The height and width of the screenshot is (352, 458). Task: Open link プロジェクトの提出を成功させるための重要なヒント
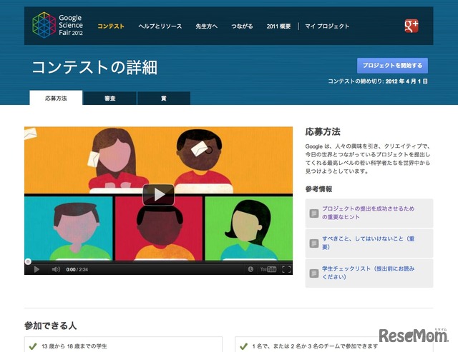click(368, 213)
